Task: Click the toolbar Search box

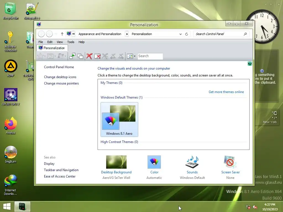Action: click(x=150, y=56)
